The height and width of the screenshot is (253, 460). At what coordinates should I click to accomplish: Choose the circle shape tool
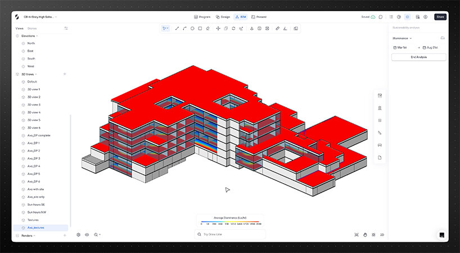(192, 28)
